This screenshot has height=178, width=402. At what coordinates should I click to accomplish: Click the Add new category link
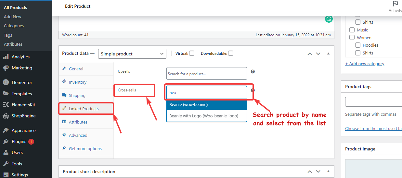point(365,64)
